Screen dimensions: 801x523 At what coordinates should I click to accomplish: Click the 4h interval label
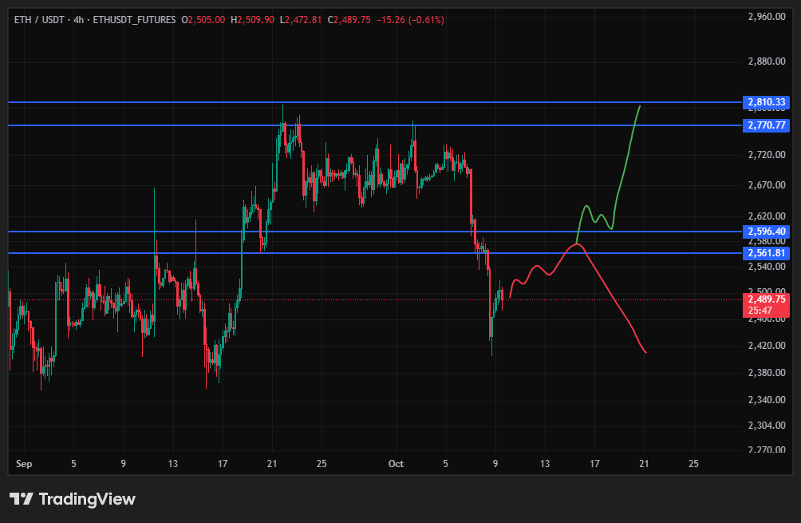pos(78,20)
